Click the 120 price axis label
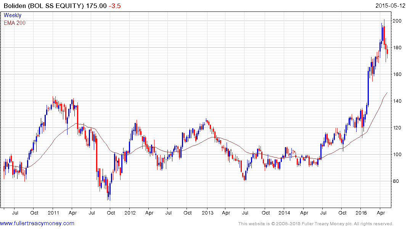This screenshot has height=229, width=410. click(397, 128)
